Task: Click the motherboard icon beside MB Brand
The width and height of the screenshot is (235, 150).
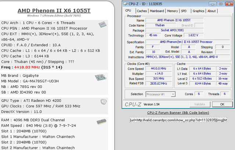Action: pos(101,78)
